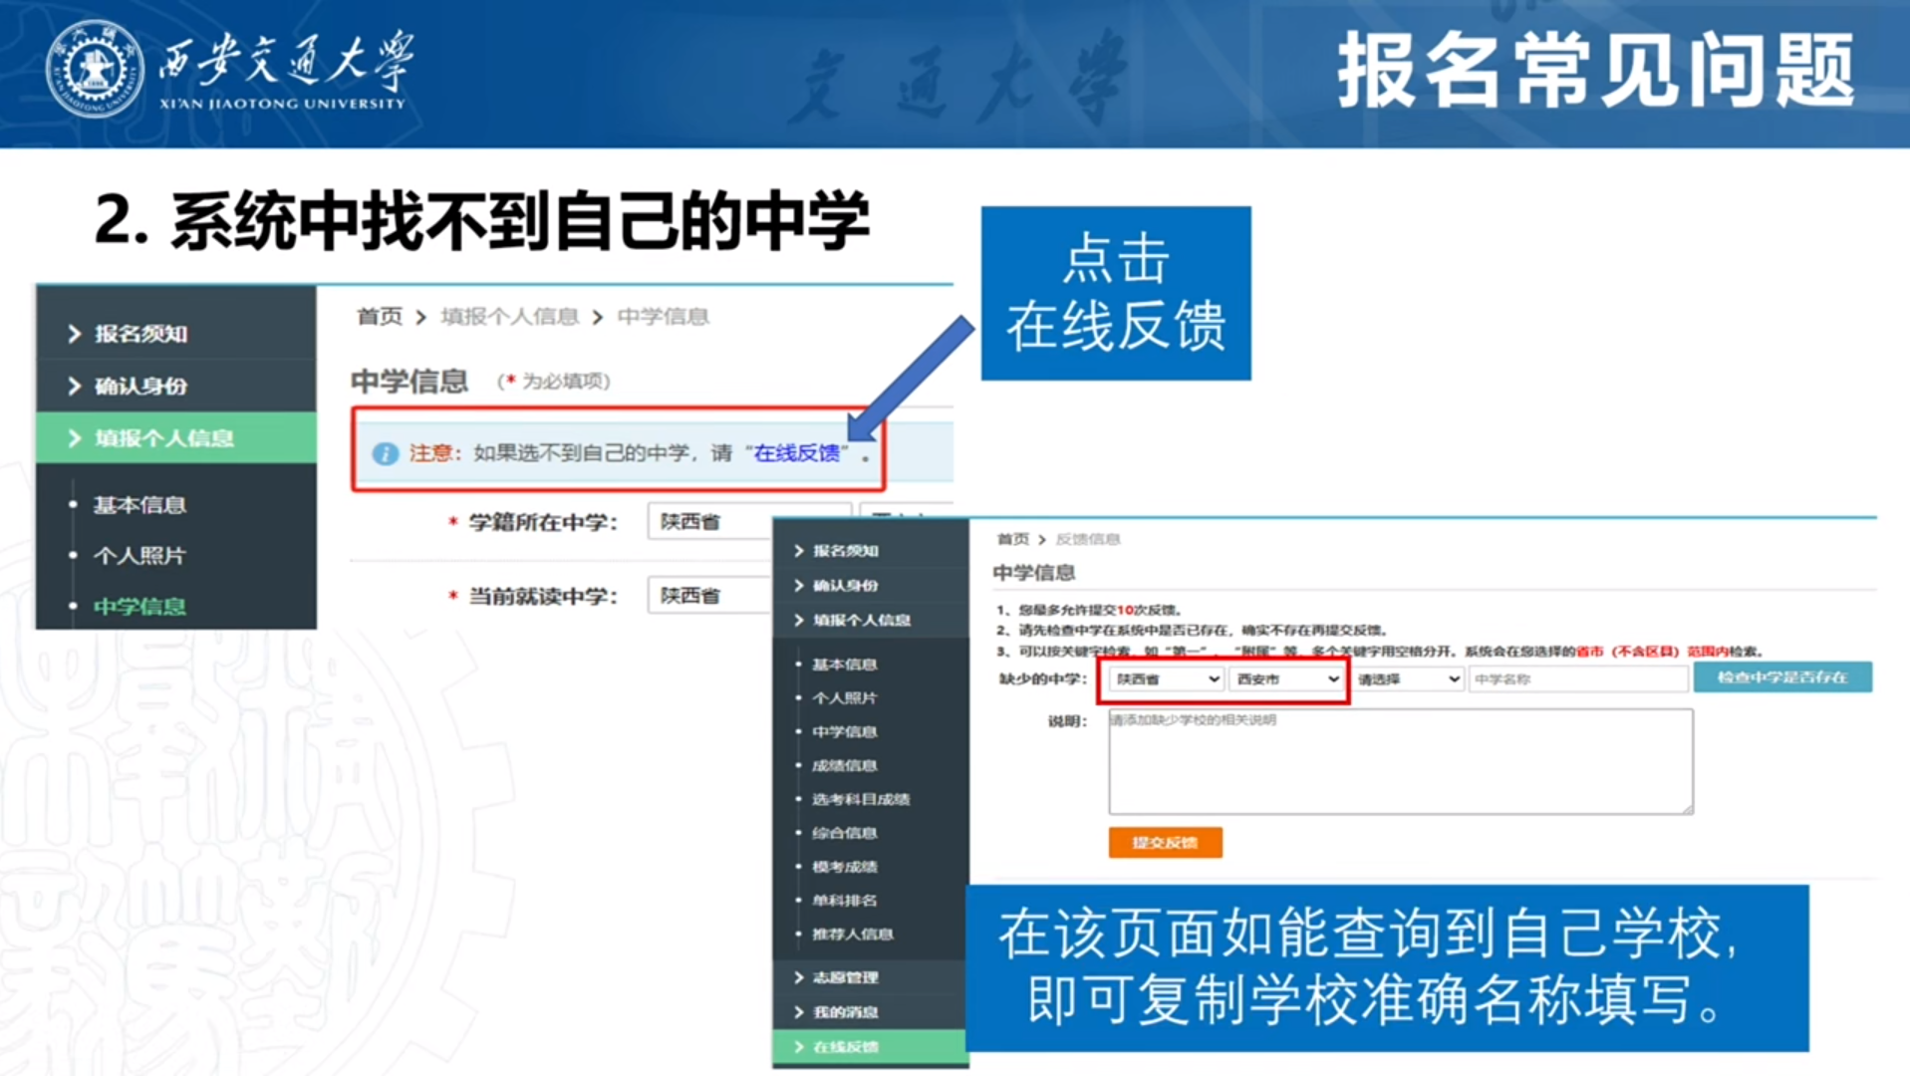
Task: Select green 中学信息 in the left sidebar
Action: coord(139,607)
